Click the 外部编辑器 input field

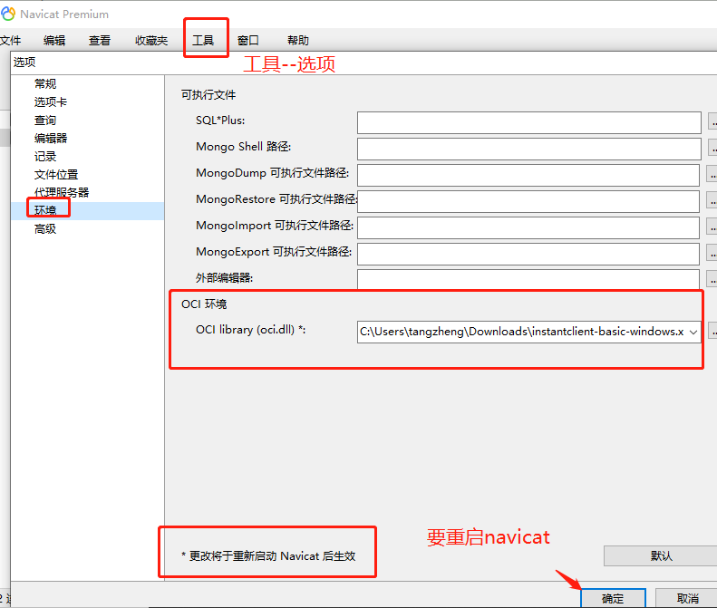(x=528, y=279)
